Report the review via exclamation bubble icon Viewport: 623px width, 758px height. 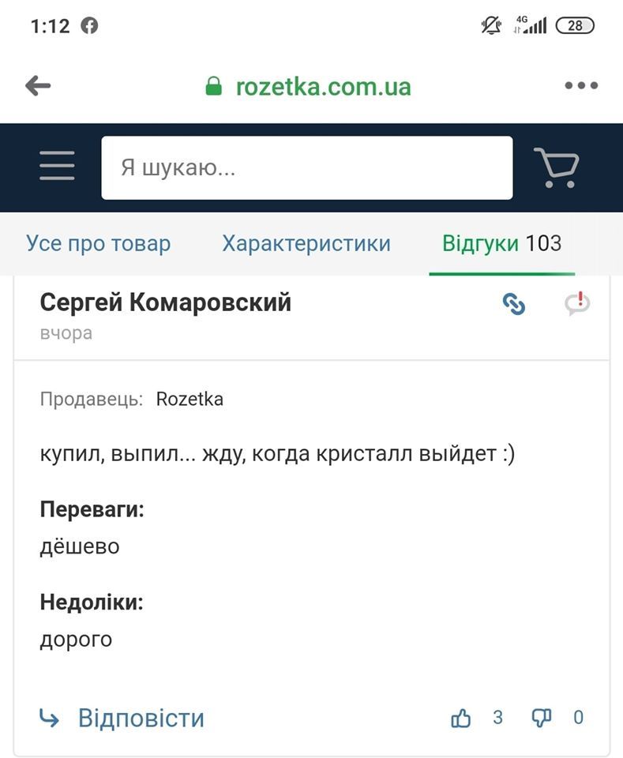pos(577,304)
